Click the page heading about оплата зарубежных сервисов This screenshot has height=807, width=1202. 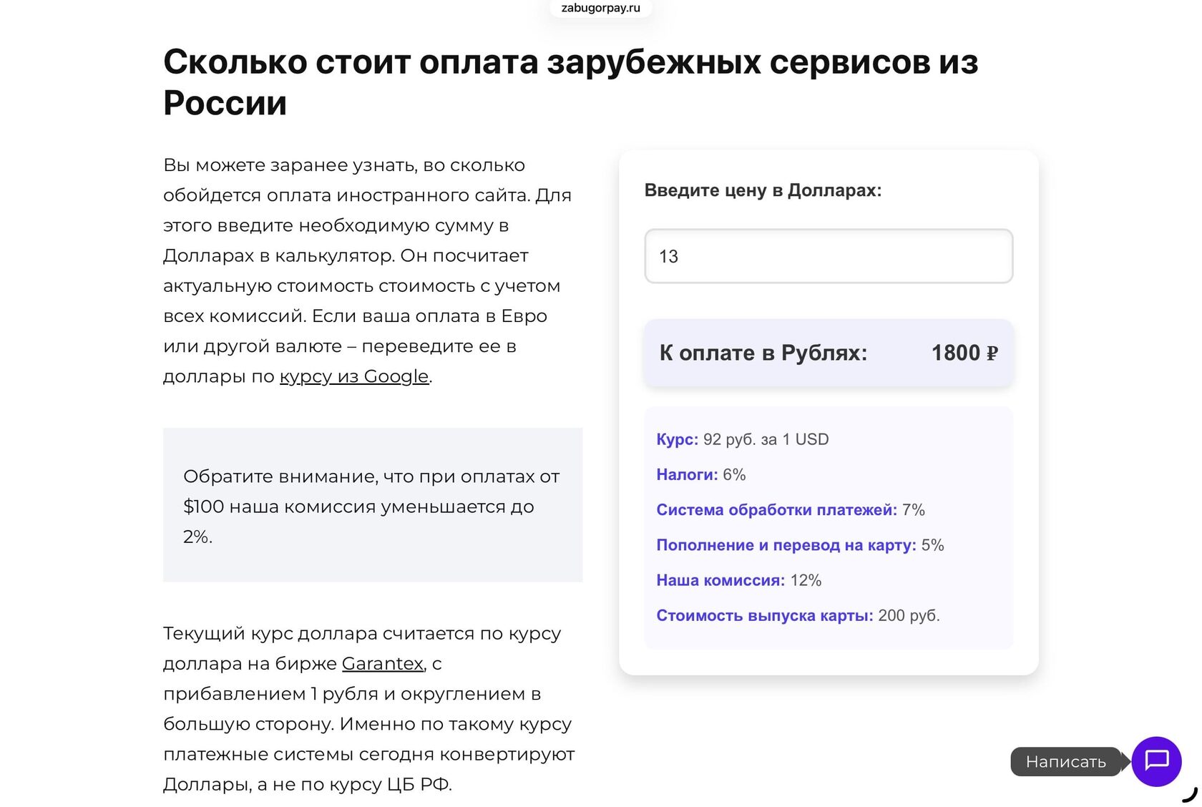(x=570, y=82)
